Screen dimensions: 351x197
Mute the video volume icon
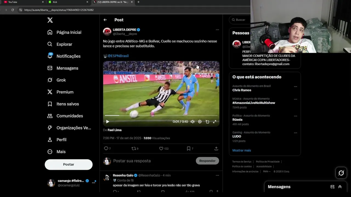point(193,122)
